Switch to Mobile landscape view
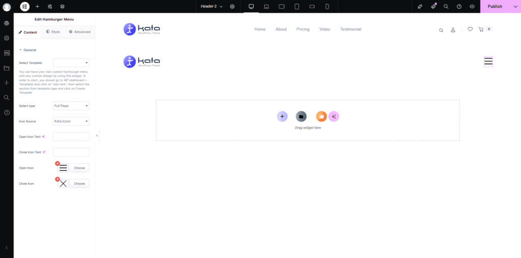This screenshot has width=521, height=258. coord(312,6)
